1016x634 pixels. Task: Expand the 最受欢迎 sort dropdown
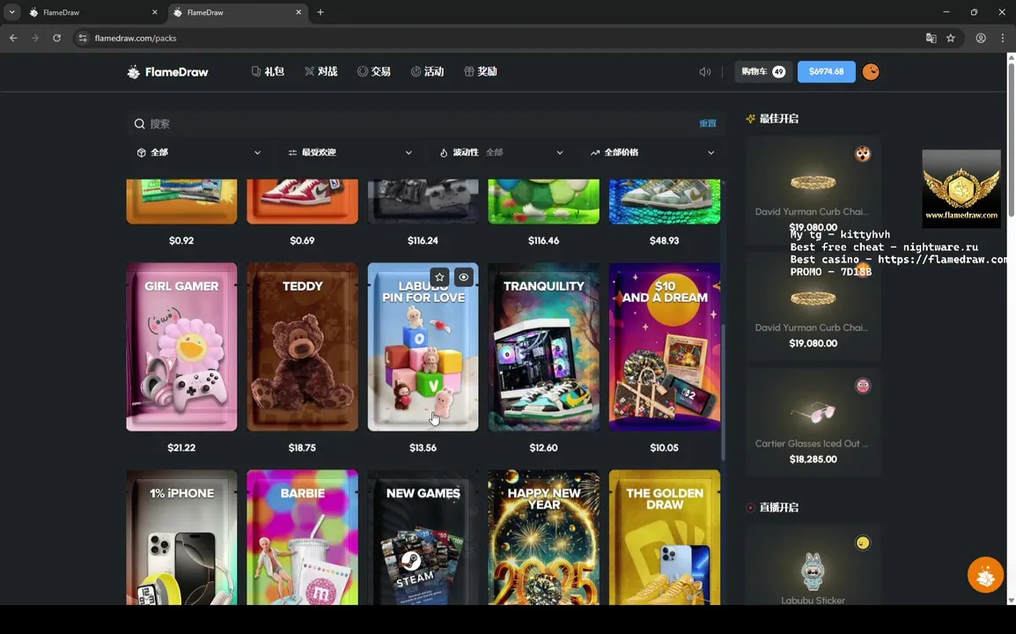tap(350, 152)
